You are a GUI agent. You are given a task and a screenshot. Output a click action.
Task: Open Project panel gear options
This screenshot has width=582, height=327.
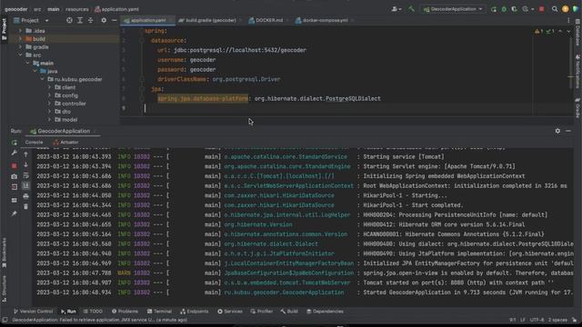point(104,20)
